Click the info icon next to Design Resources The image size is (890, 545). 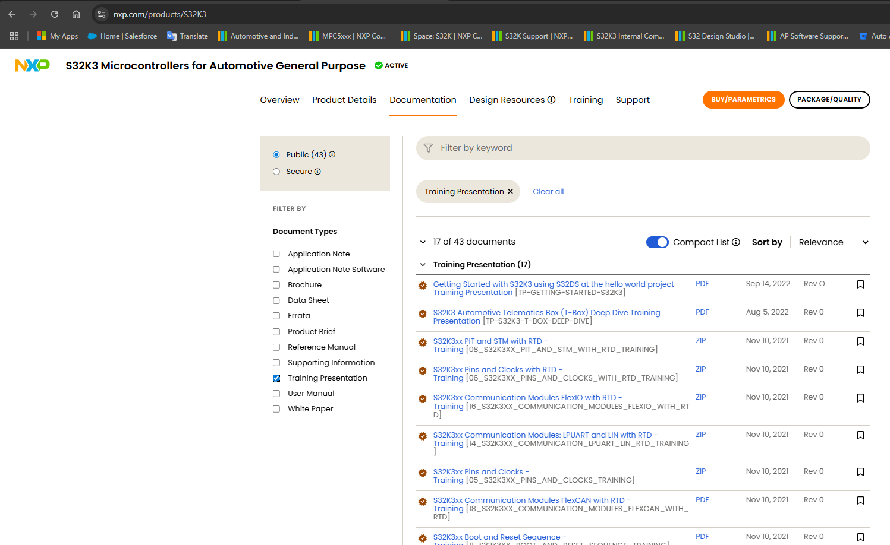[x=552, y=100]
